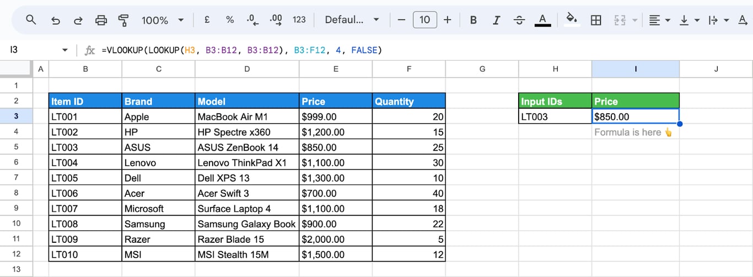Select the Samsung Galaxy Book cell
753x277 pixels.
[x=247, y=223]
